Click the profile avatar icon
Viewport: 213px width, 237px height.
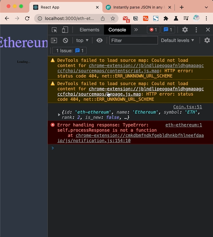196,18
